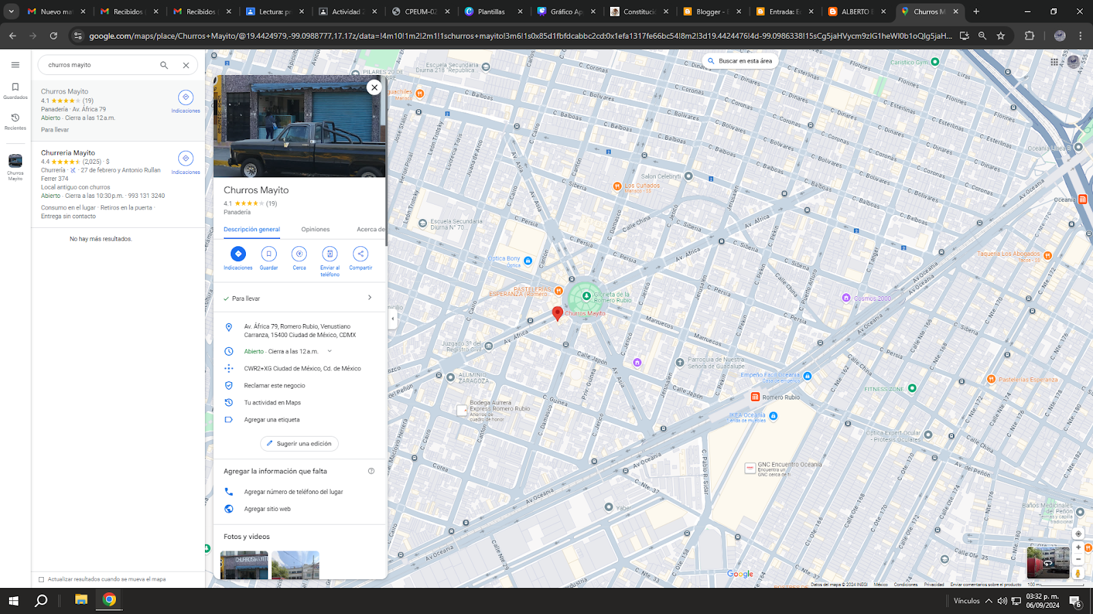Expand the Para llevar service options
The image size is (1093, 614).
300,298
